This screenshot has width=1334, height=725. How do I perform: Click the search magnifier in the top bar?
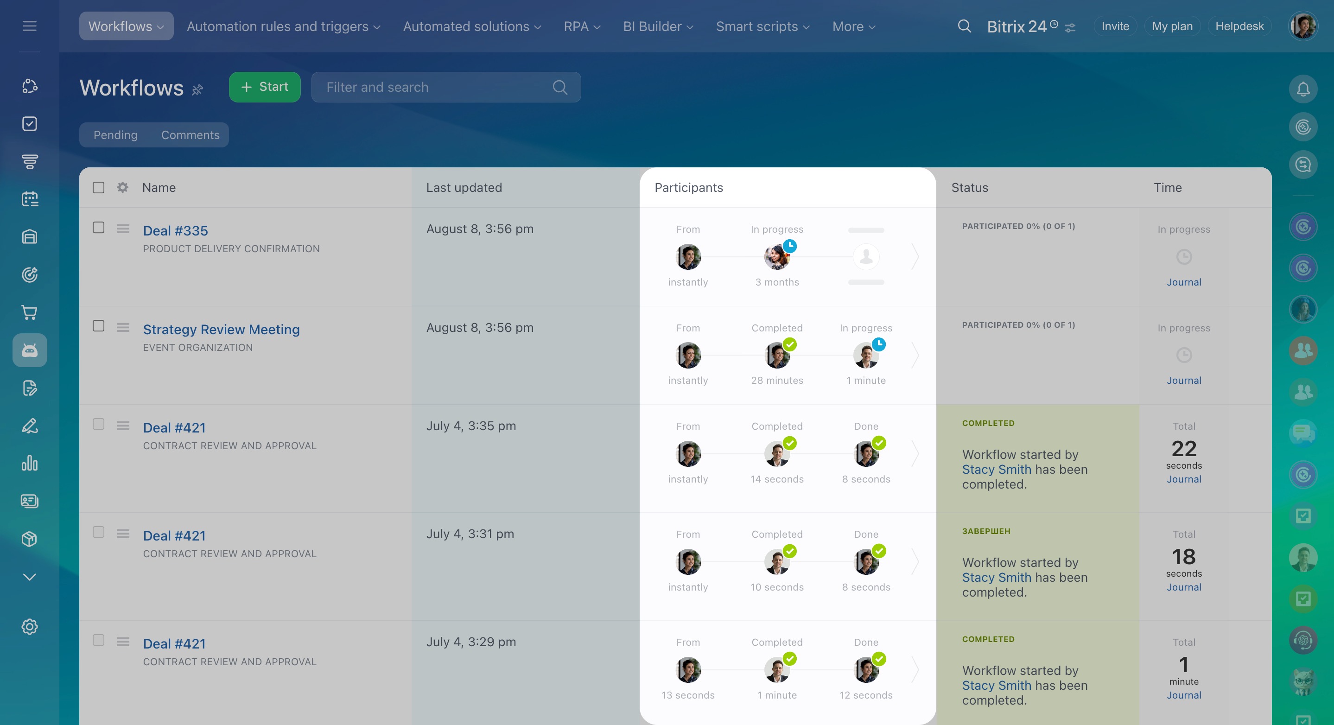click(964, 26)
